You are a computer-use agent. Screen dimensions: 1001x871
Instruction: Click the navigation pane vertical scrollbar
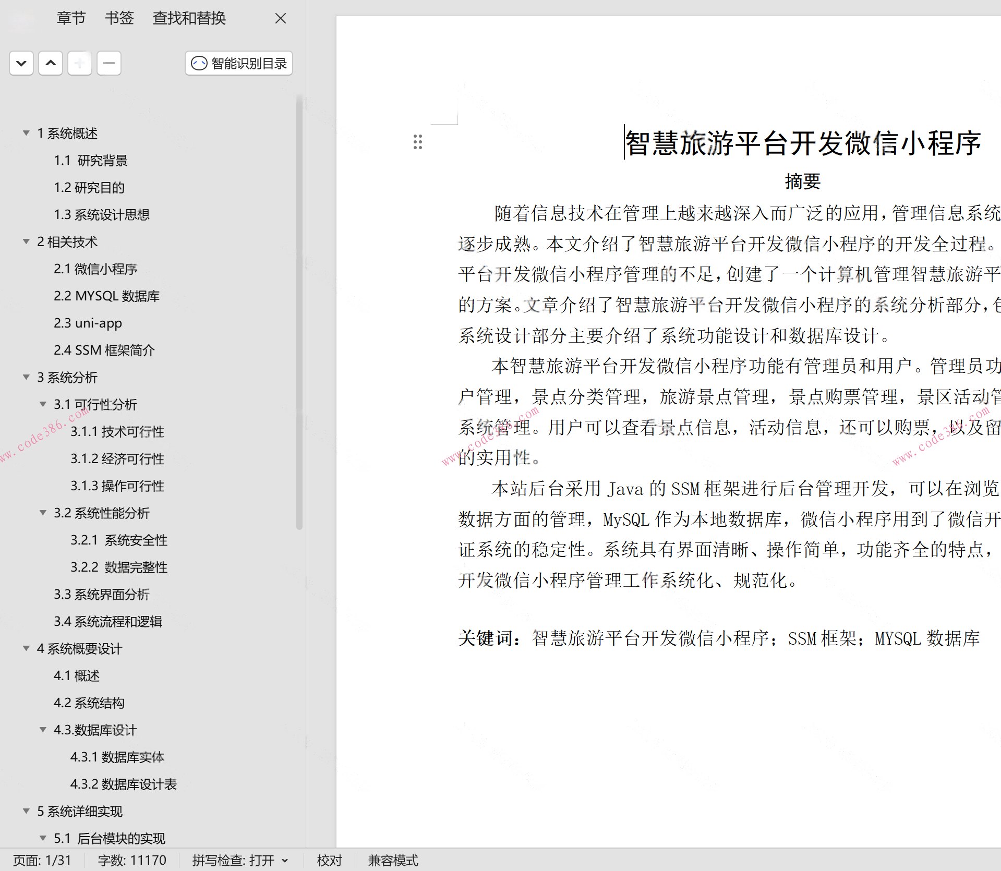299,313
